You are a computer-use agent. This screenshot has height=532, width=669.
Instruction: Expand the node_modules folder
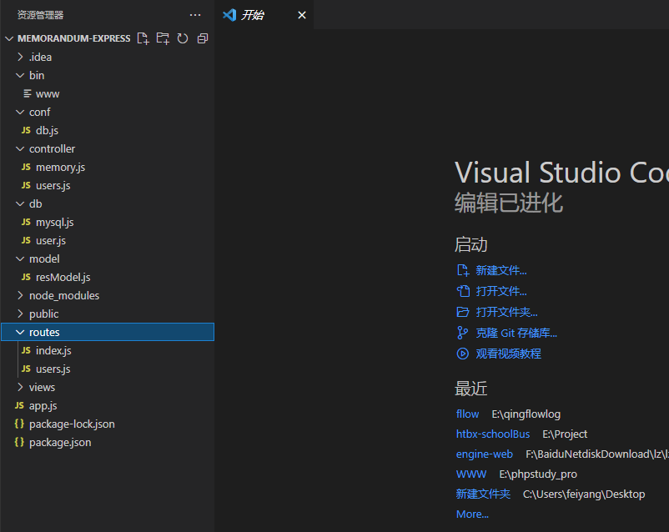pos(63,295)
